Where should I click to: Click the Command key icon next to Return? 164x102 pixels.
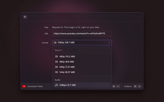[114, 86]
